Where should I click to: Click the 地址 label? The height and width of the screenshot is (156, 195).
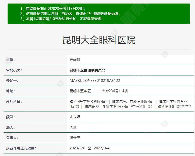10,91
